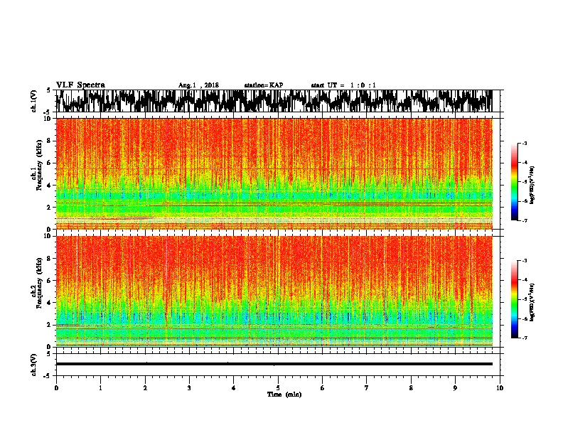The image size is (563, 435).
Task: Click time axis tick label "7"
Action: 367,388
